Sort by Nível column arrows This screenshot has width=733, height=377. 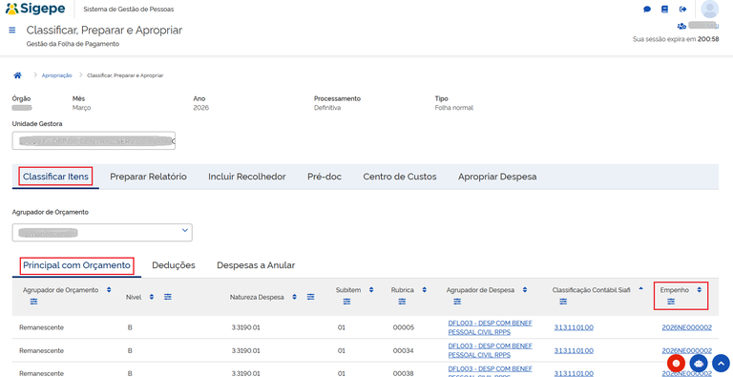coord(152,297)
